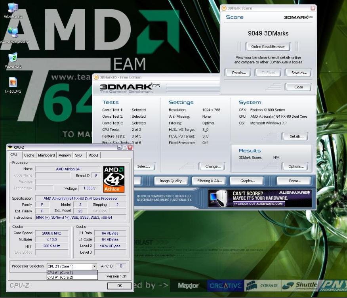
Task: Click Save as... in Score window
Action: coord(299,73)
